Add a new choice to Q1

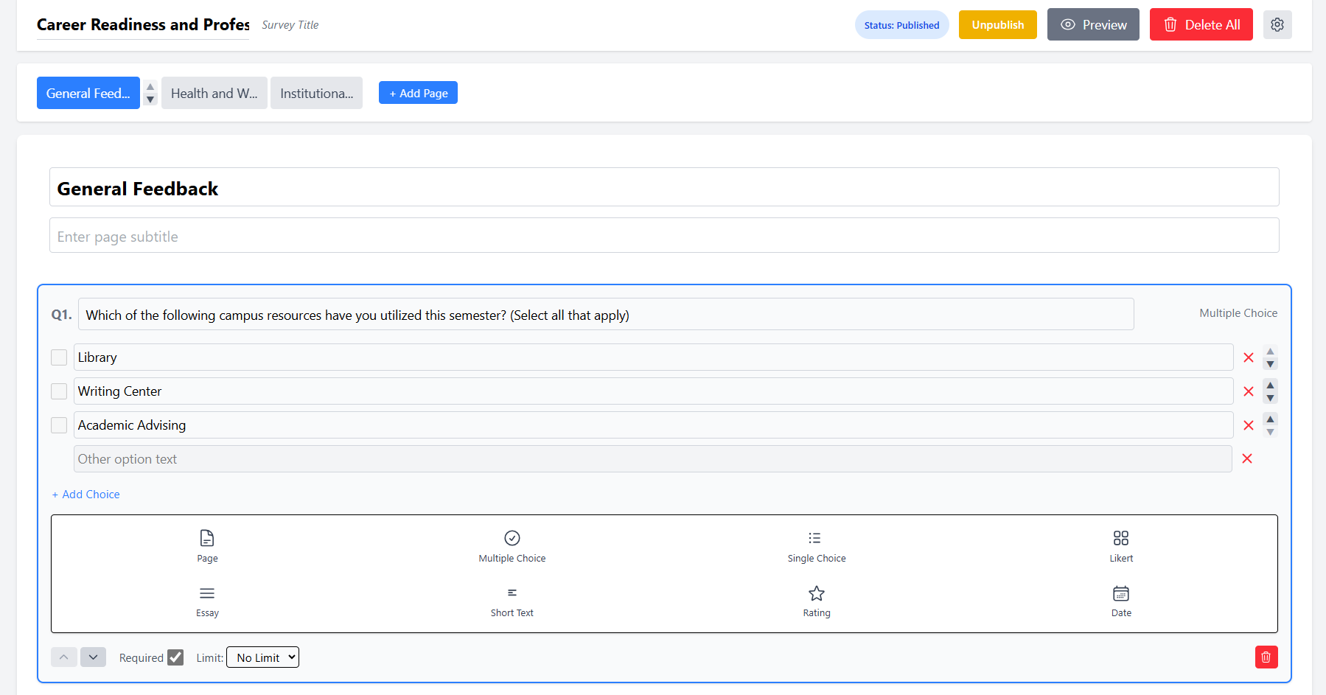tap(86, 494)
